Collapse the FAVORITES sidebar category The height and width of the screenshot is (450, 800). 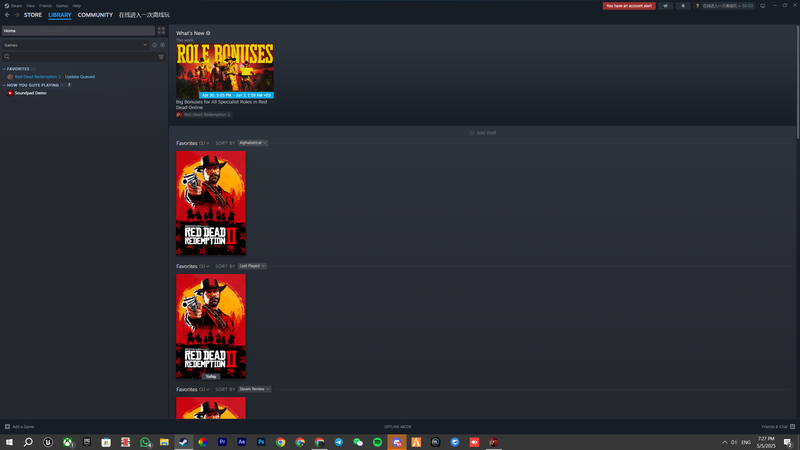(4, 69)
